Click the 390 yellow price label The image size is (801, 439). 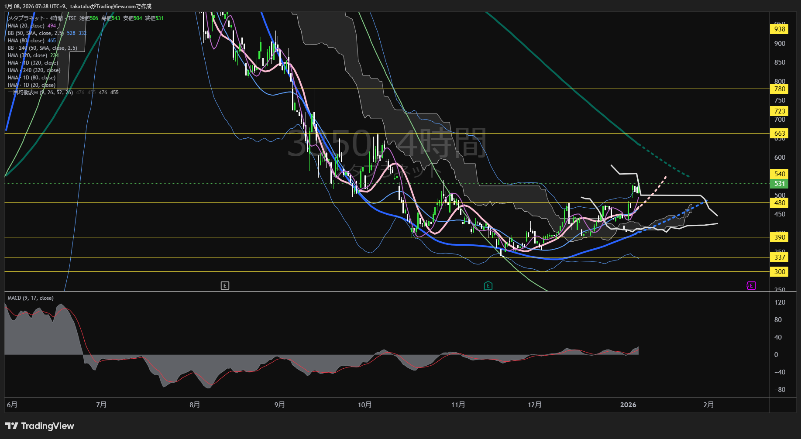pyautogui.click(x=779, y=237)
